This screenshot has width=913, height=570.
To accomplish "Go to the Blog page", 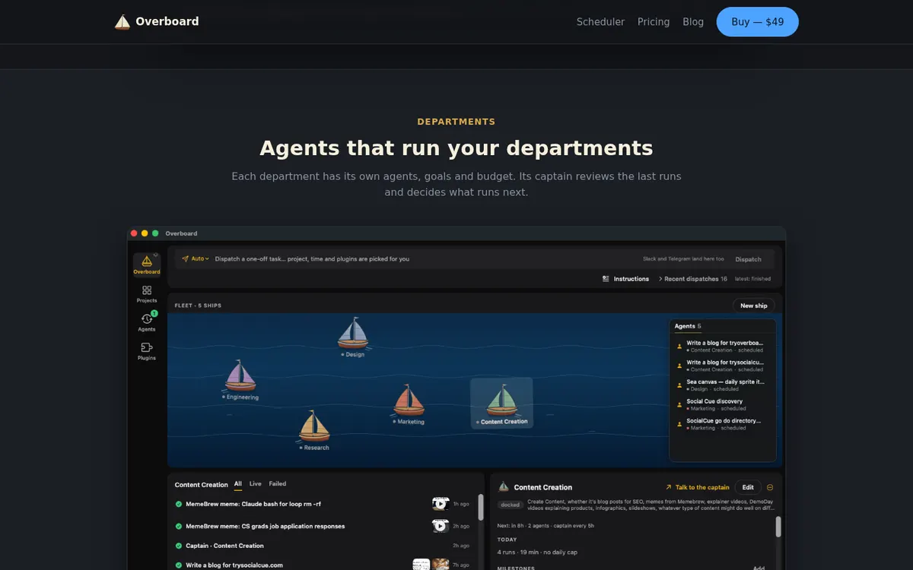I will coord(693,22).
